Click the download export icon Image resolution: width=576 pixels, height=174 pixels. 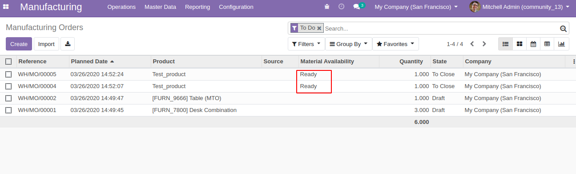[x=68, y=44]
